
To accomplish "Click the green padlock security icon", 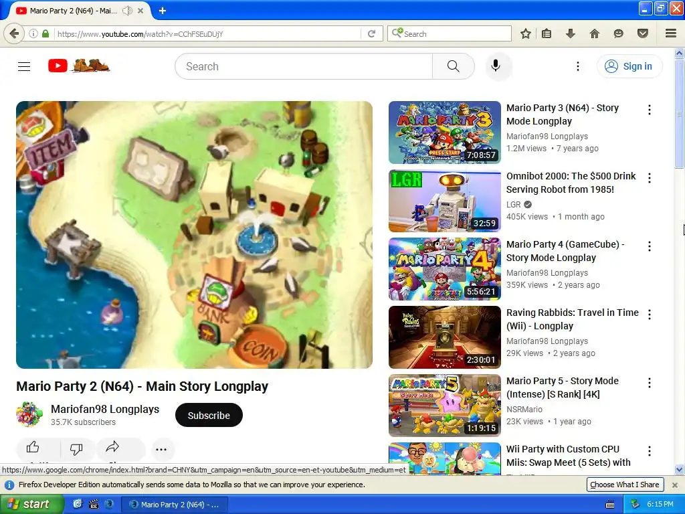I will point(45,33).
